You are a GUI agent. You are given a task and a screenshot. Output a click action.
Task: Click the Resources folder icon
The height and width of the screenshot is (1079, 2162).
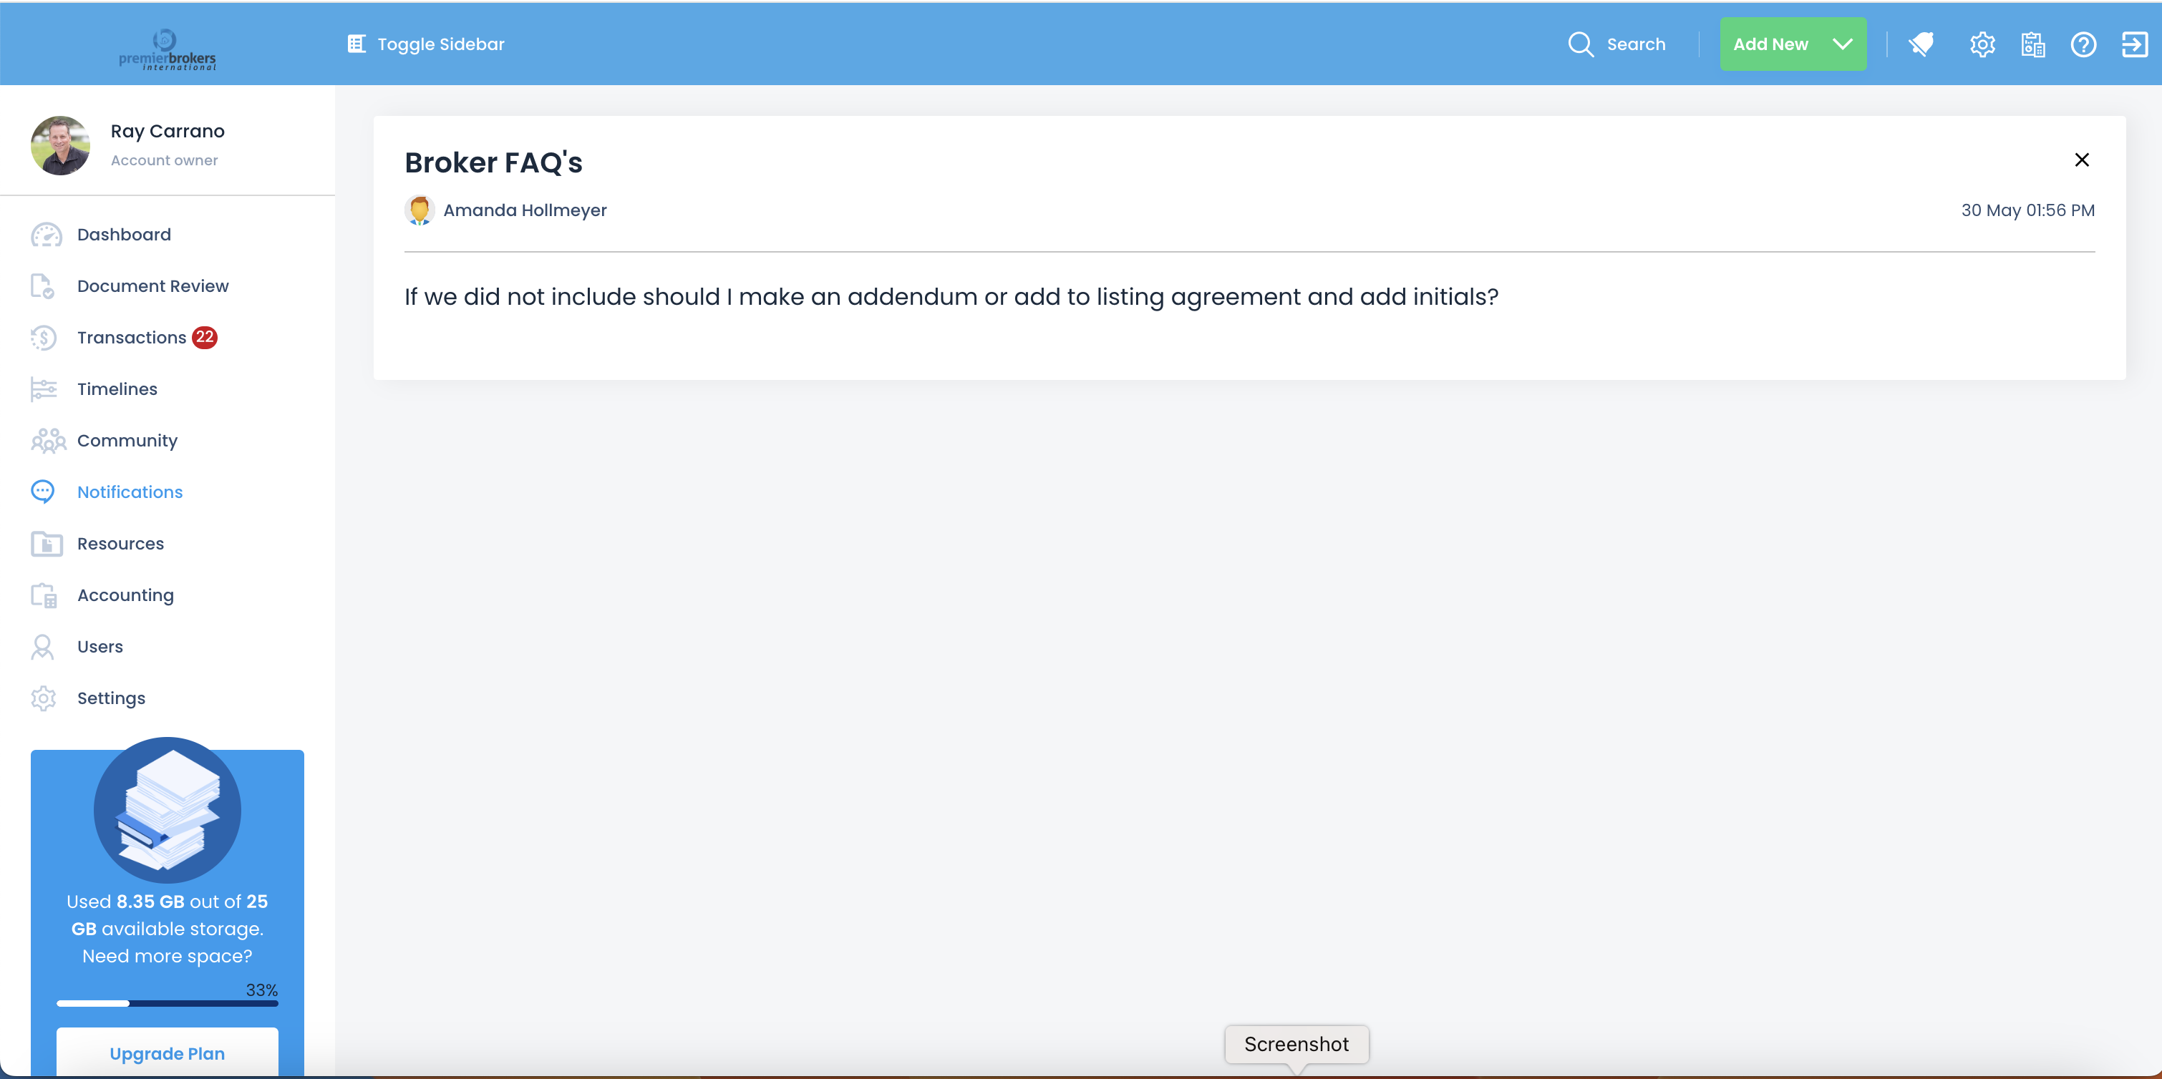(46, 544)
